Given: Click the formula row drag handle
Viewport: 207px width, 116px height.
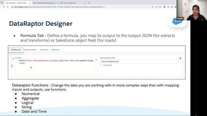Looking at the screenshot, I should coord(12,66).
